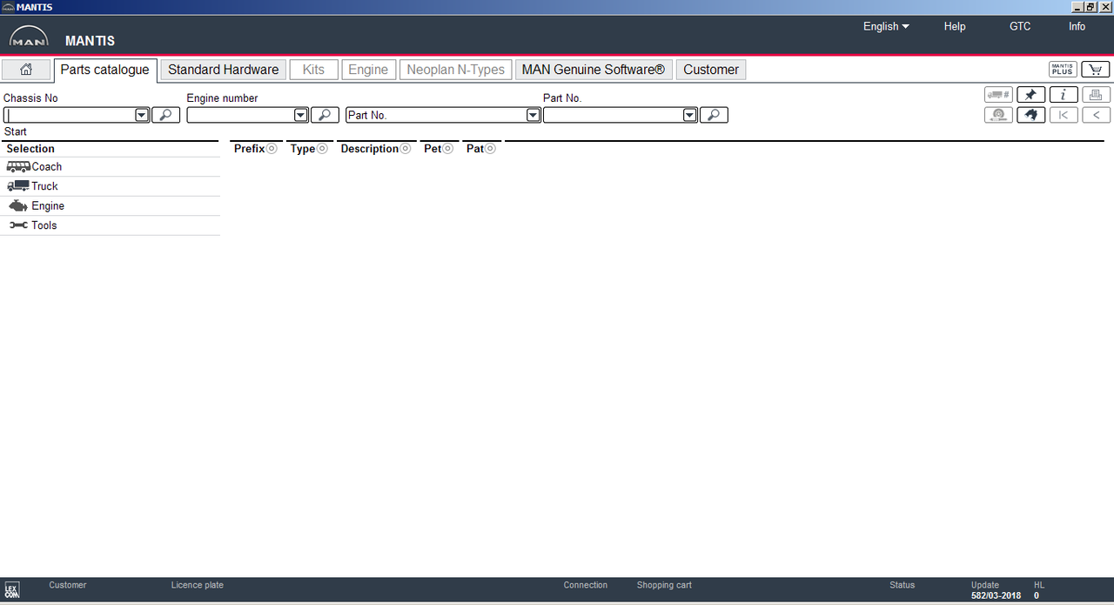Switch to the Standard Hardware tab

pos(224,70)
